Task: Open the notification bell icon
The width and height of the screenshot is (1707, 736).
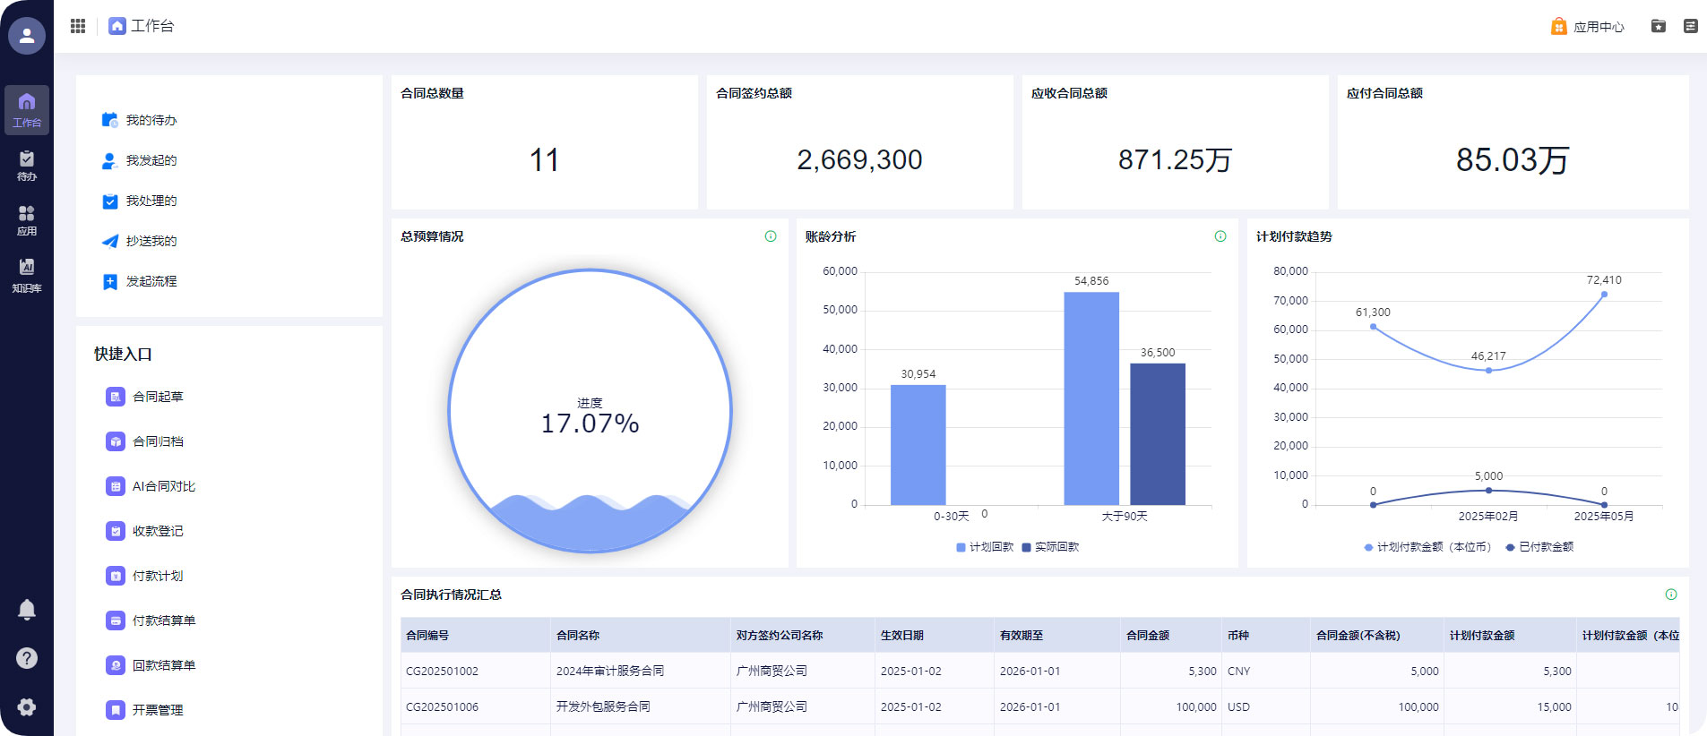Action: click(27, 610)
